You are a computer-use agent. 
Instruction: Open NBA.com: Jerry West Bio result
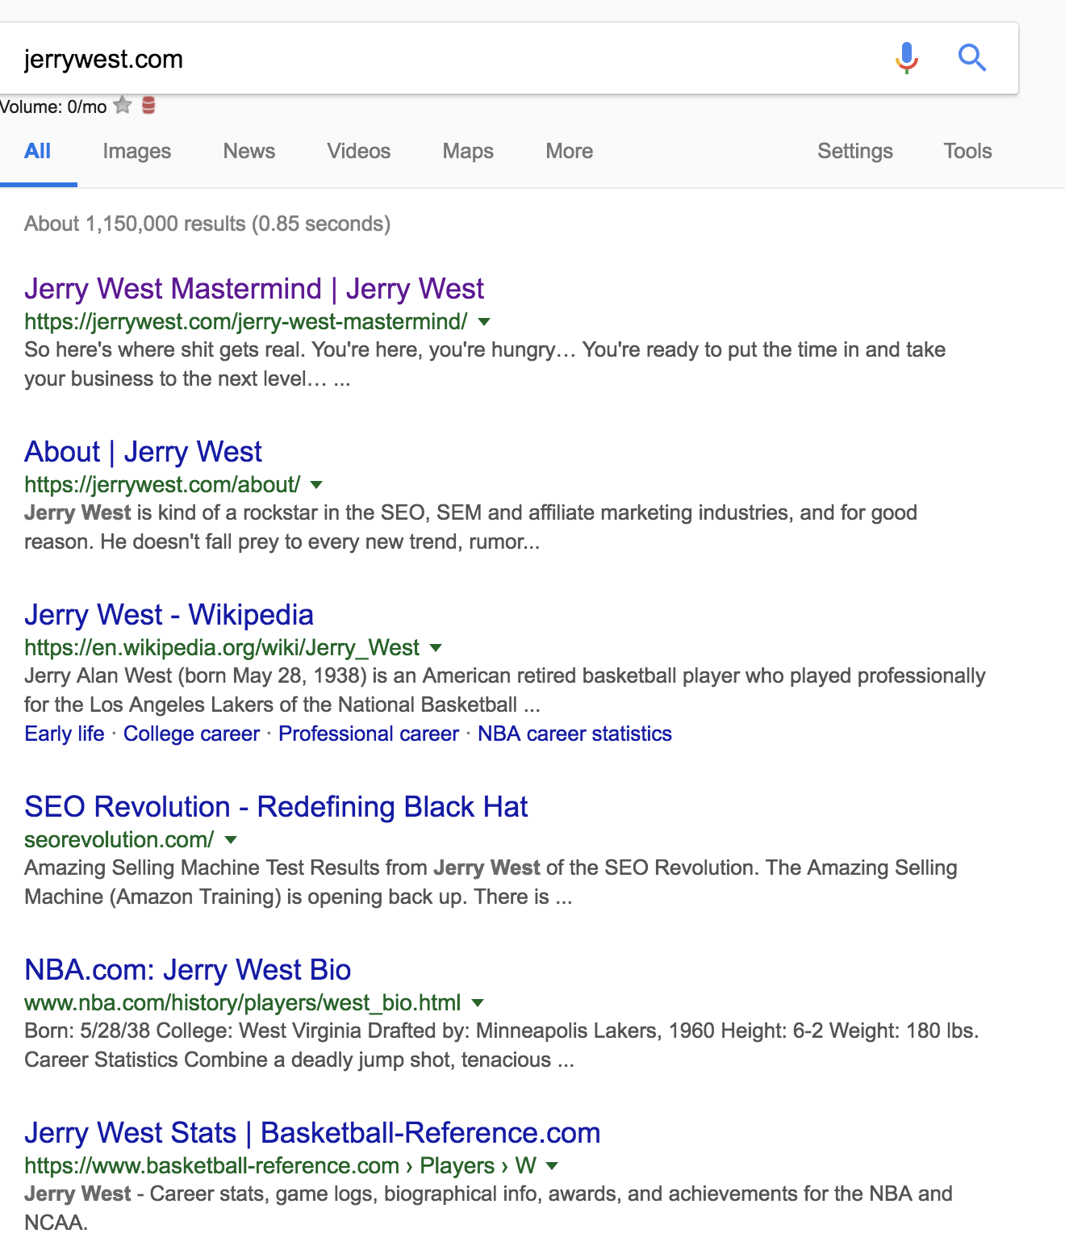188,970
